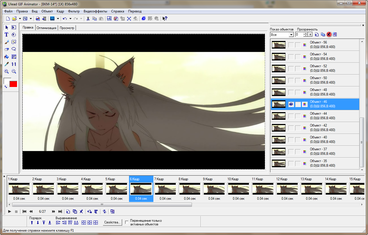Click the Preview in Internet Explorer icon

click(x=144, y=19)
